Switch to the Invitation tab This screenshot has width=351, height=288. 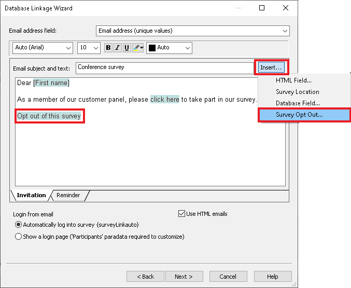click(31, 195)
